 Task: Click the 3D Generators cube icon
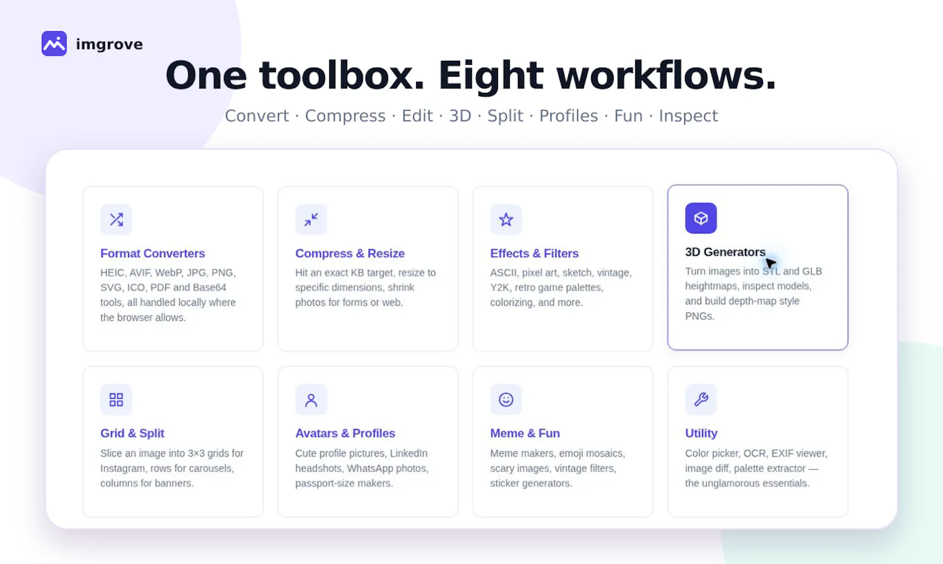click(701, 218)
